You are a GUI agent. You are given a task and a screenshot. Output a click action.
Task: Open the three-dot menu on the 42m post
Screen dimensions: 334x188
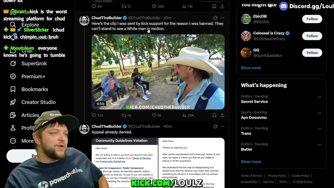pos(222,18)
